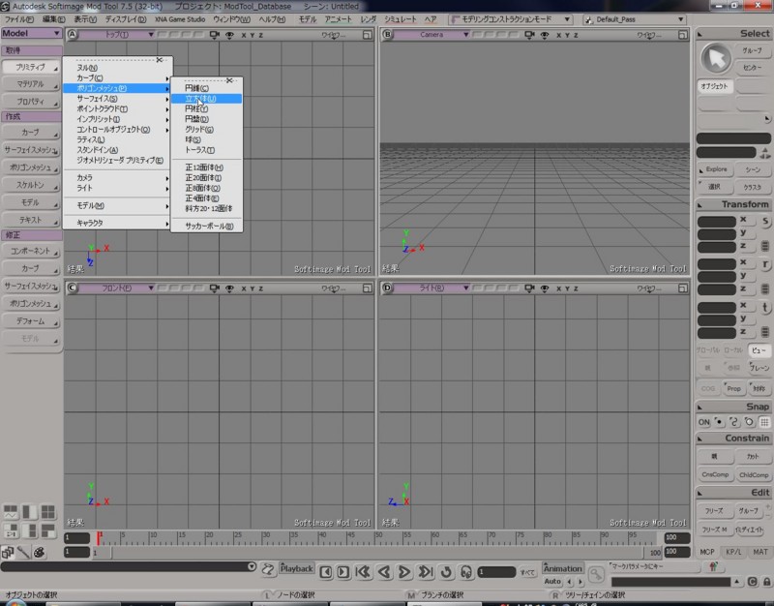
Task: Click the translate t icon in Transform panel
Action: click(765, 307)
